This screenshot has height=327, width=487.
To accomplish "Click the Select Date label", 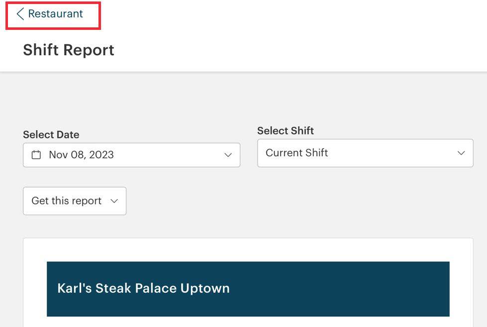I will pos(51,134).
